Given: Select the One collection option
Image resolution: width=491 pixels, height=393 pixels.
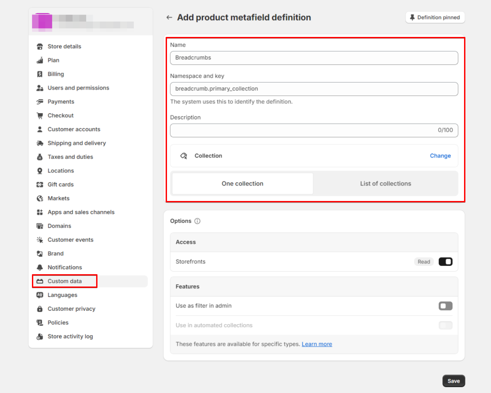Looking at the screenshot, I should pyautogui.click(x=243, y=184).
